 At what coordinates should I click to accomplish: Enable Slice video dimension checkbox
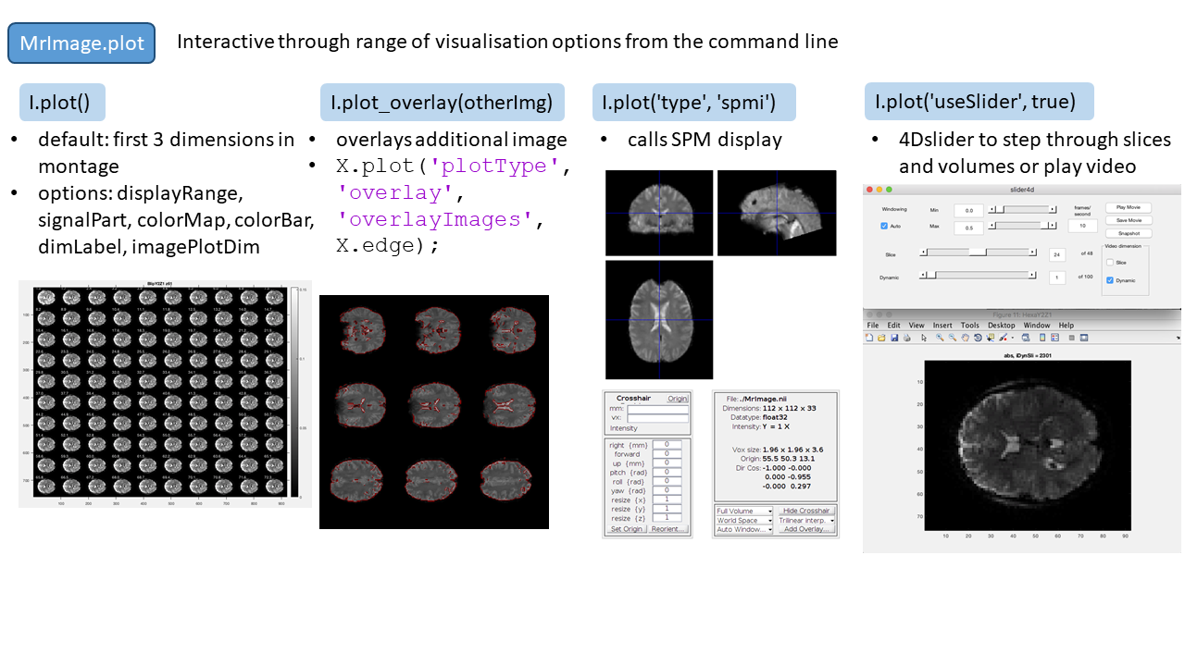[x=1109, y=263]
